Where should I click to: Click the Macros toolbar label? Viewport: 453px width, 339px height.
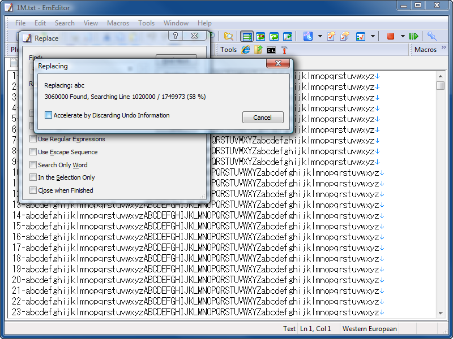pos(425,50)
